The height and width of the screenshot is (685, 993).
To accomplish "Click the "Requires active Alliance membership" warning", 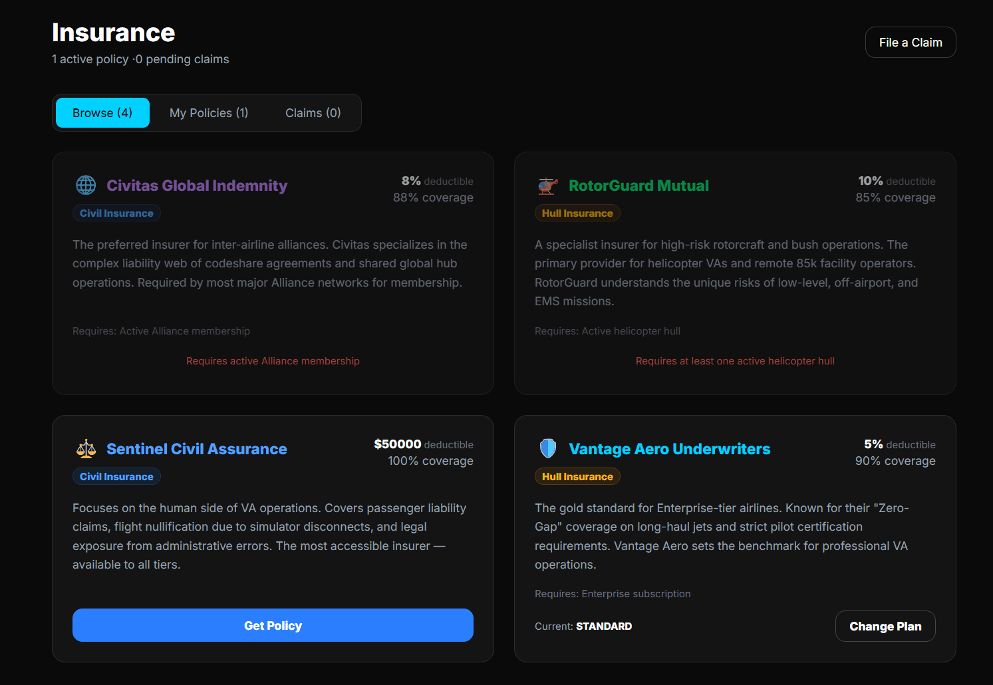I will coord(273,361).
